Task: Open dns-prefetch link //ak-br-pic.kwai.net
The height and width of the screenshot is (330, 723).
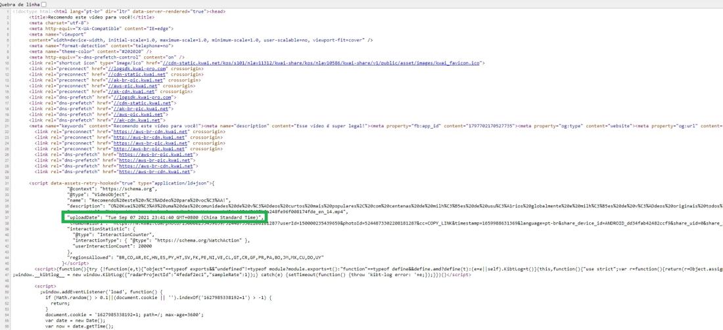Action: coord(141,109)
